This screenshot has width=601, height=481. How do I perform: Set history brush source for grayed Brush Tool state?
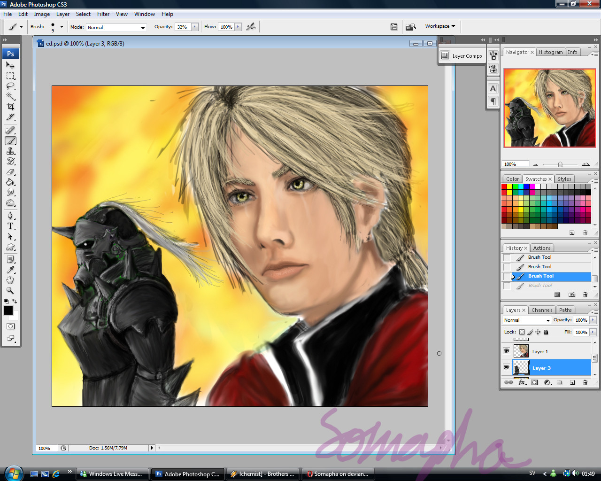click(x=507, y=286)
